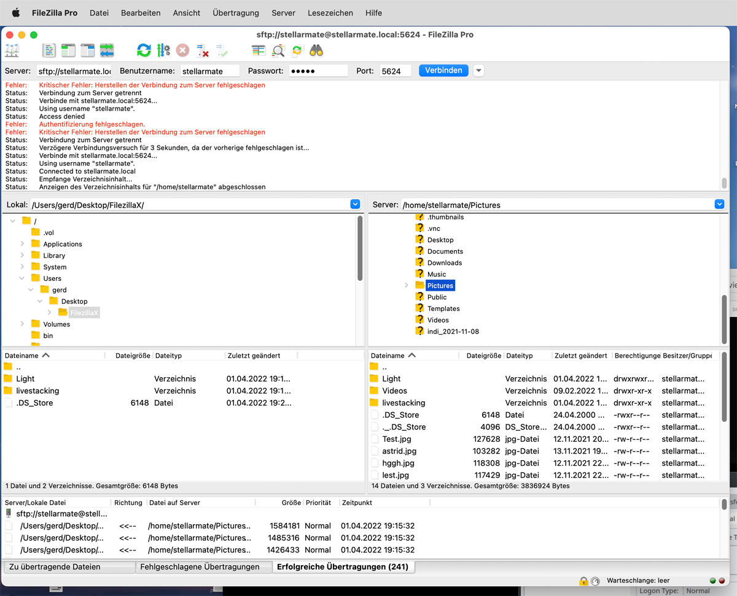Screen dimensions: 737x596
Task: Open speed limits gauge icon
Action: (595, 581)
